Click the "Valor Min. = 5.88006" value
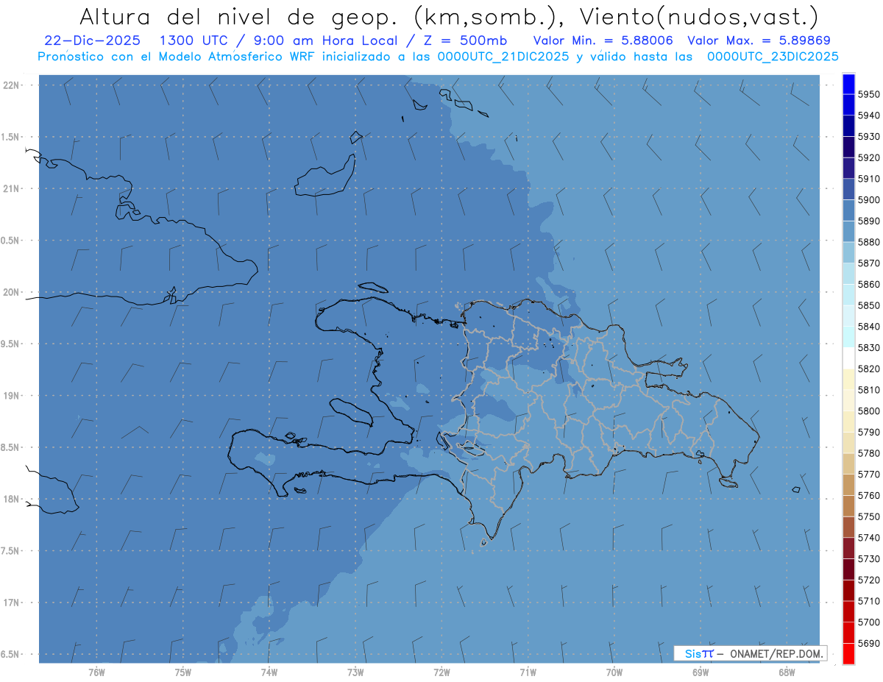This screenshot has height=682, width=883. (x=603, y=40)
